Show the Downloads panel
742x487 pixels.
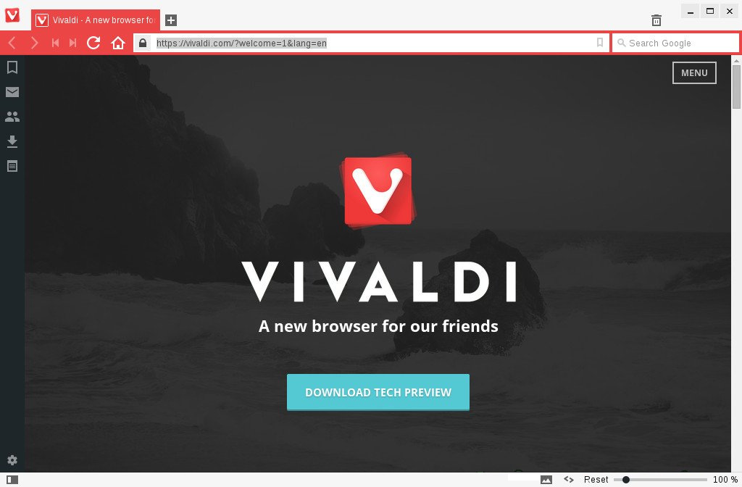click(x=12, y=141)
